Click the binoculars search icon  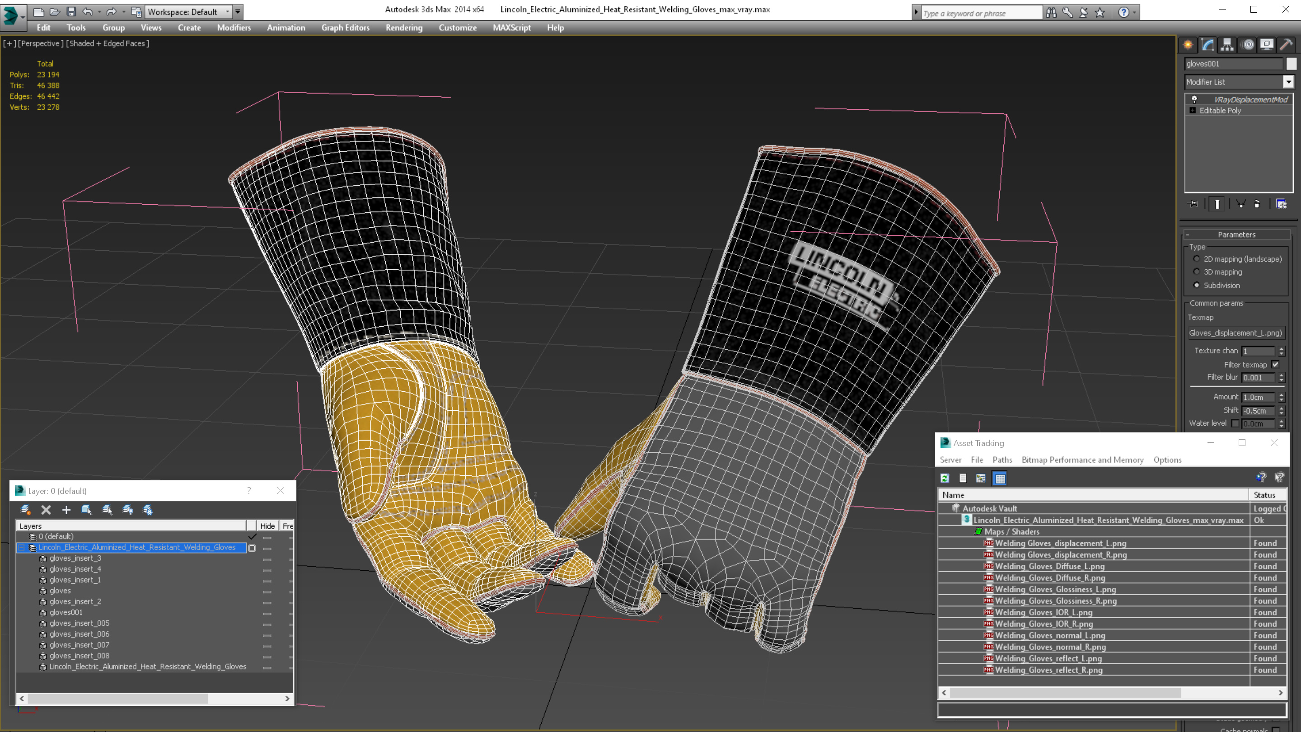[x=1051, y=12]
